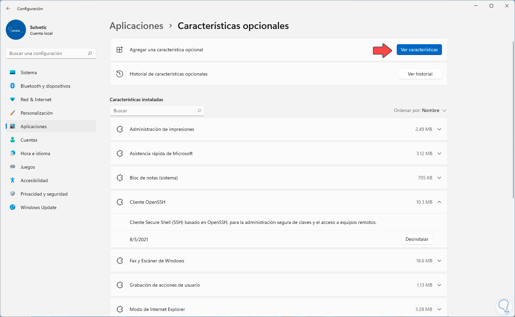Collapse the Cliente OpenSSH entry

(439, 202)
